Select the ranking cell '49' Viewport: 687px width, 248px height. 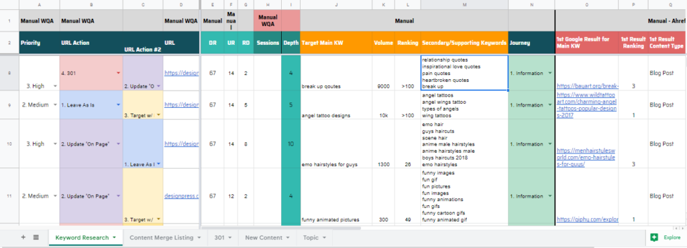pyautogui.click(x=408, y=196)
